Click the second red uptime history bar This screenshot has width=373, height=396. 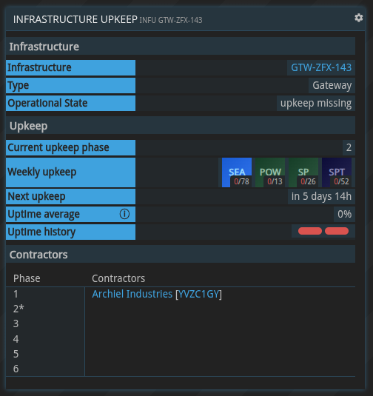(x=337, y=231)
